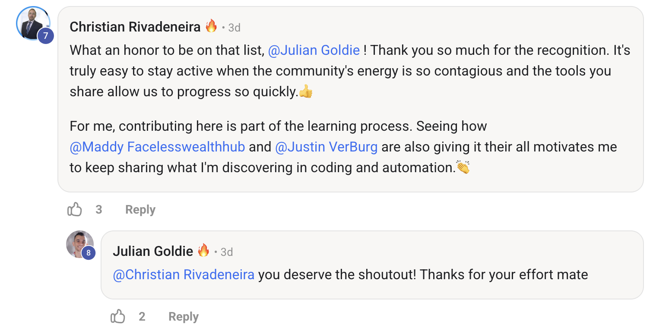The width and height of the screenshot is (653, 334).
Task: Click the Julian Goldie author name heading
Action: pyautogui.click(x=153, y=251)
